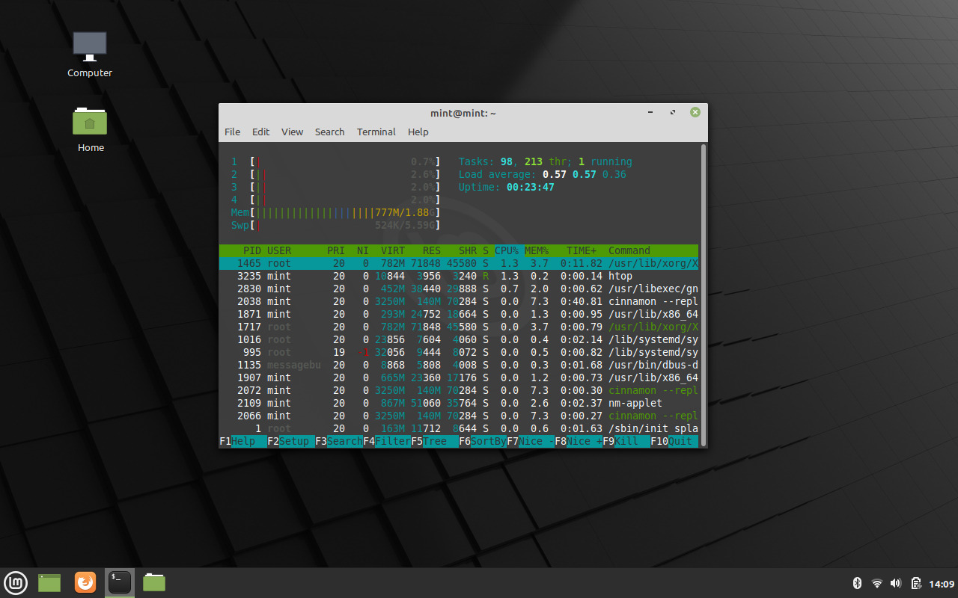Viewport: 958px width, 598px height.
Task: Click the Swp usage meter bar
Action: [x=335, y=225]
